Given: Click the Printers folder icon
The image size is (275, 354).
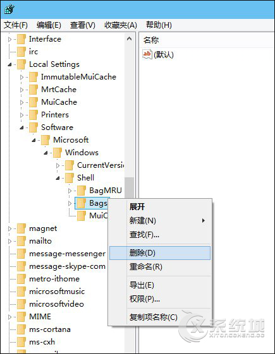Looking at the screenshot, I should (34, 115).
